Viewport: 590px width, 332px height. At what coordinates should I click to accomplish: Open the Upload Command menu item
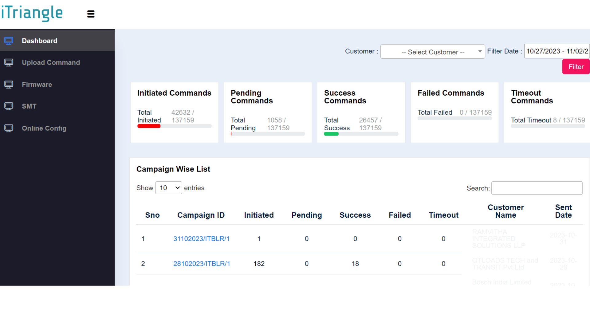51,63
